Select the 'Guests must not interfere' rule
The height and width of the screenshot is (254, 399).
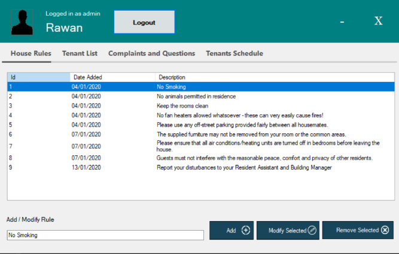201,158
